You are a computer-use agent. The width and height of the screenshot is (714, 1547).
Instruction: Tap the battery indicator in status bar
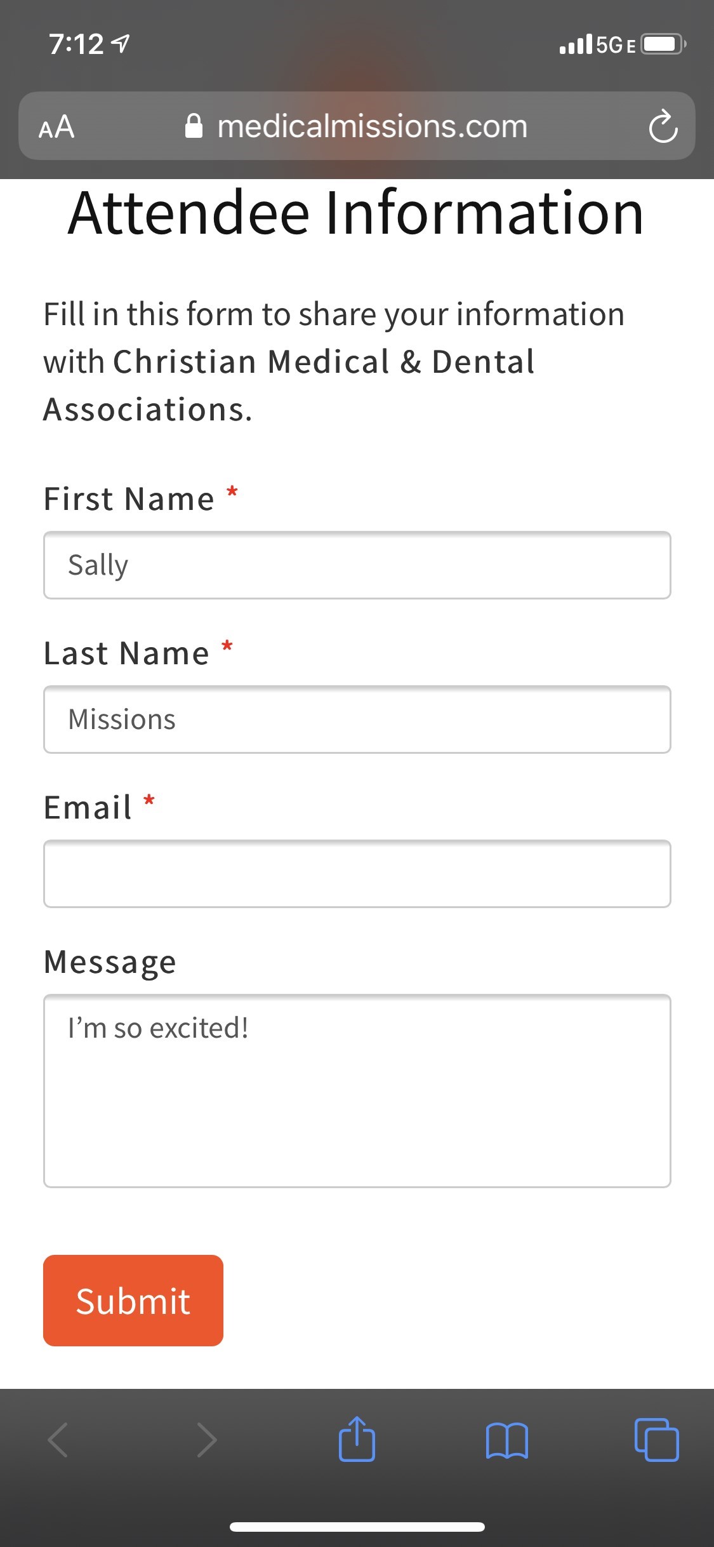[x=663, y=44]
